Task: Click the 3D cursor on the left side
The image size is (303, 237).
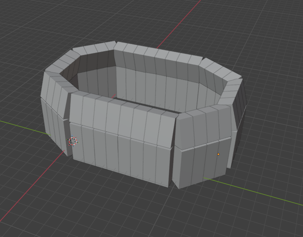Action: click(x=73, y=141)
